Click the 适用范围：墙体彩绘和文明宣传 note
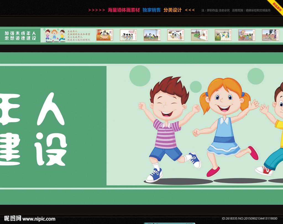 pos(251,10)
